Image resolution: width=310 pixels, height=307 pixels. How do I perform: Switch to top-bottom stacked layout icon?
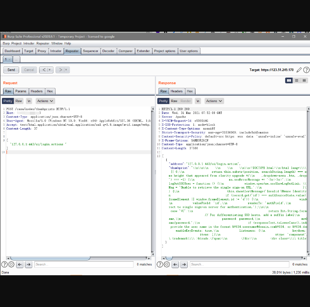297,80
